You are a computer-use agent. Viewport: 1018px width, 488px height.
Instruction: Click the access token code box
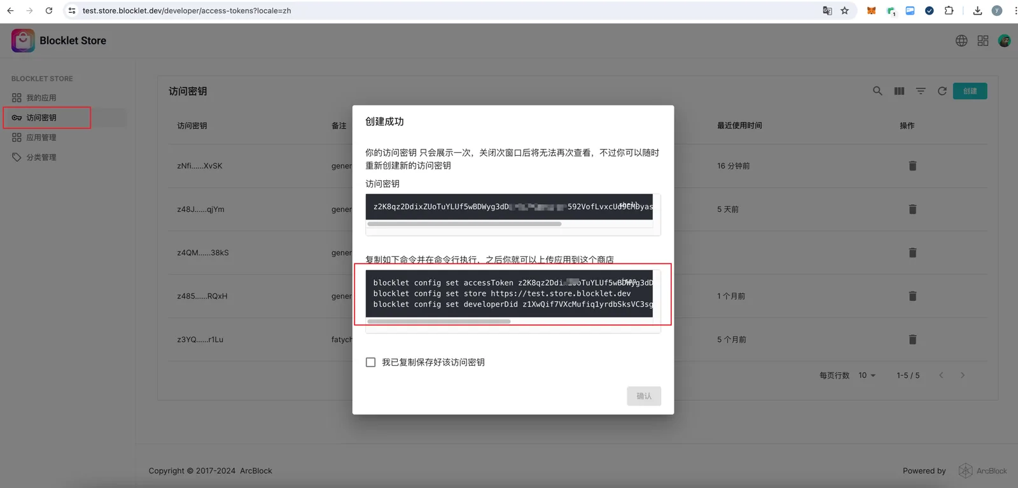[509, 207]
